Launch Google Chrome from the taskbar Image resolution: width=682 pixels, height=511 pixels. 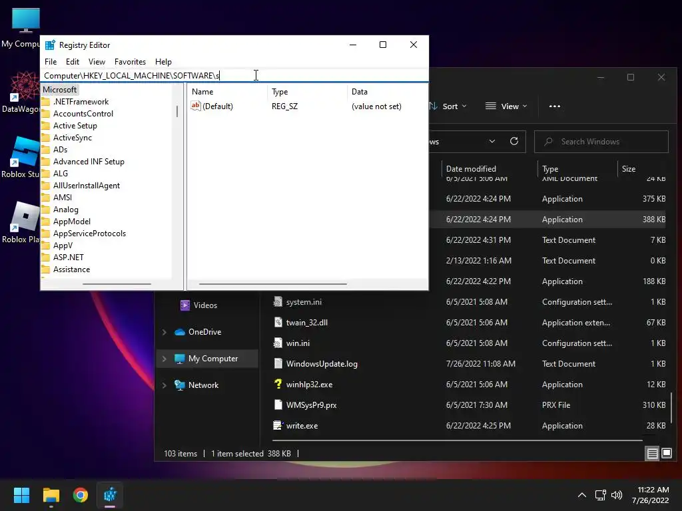pyautogui.click(x=81, y=495)
